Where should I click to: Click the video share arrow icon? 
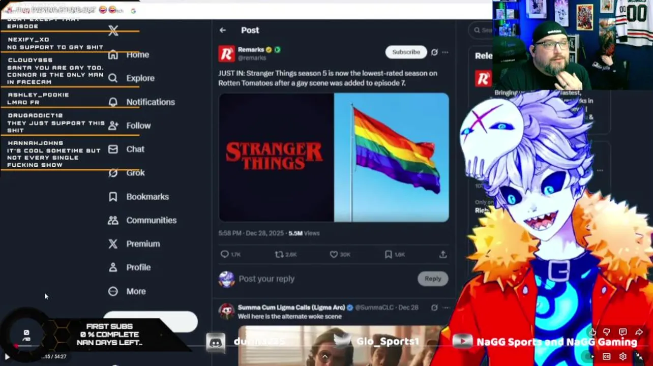(639, 333)
